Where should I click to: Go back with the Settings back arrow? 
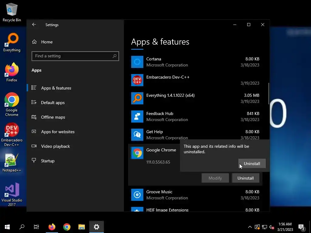[34, 25]
